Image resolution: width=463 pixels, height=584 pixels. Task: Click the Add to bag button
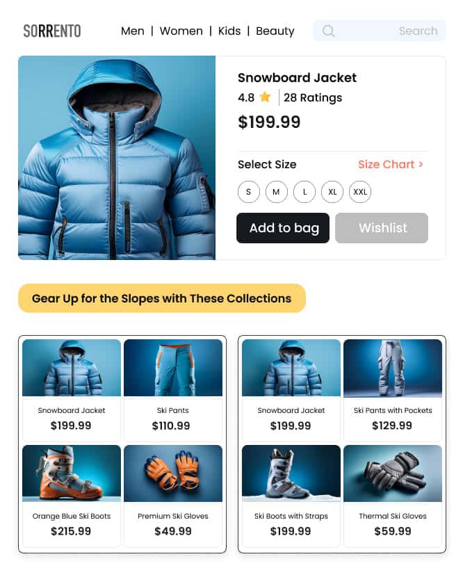click(x=283, y=228)
